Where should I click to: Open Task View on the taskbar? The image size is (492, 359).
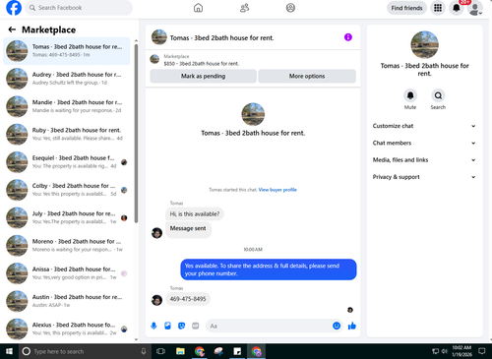(160, 351)
